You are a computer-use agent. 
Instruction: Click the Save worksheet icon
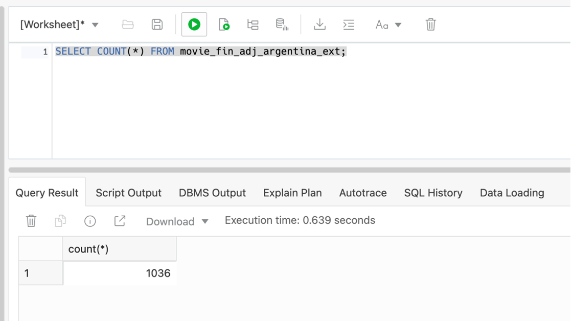pos(157,25)
